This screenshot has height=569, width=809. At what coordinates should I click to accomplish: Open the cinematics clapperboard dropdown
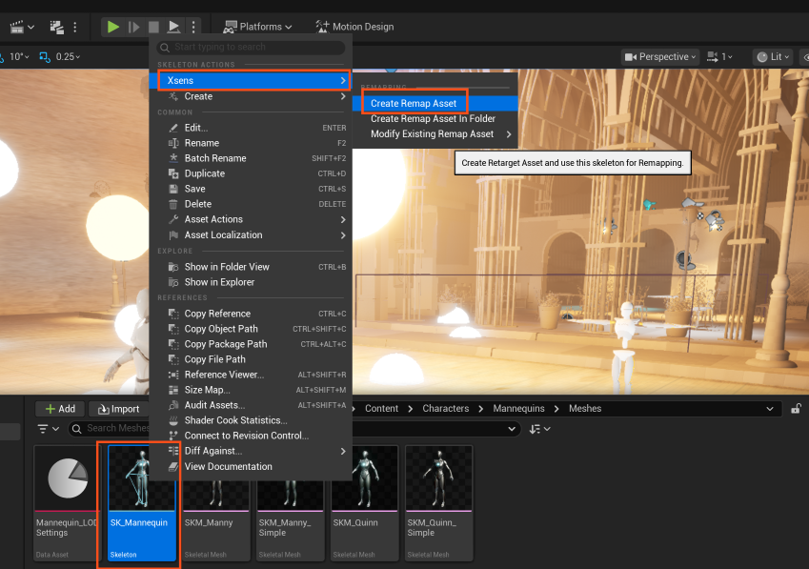[22, 27]
